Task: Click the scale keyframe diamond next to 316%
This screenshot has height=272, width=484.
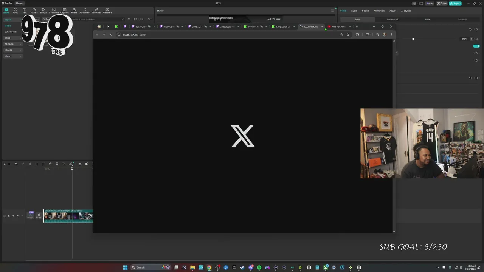Action: (477, 39)
